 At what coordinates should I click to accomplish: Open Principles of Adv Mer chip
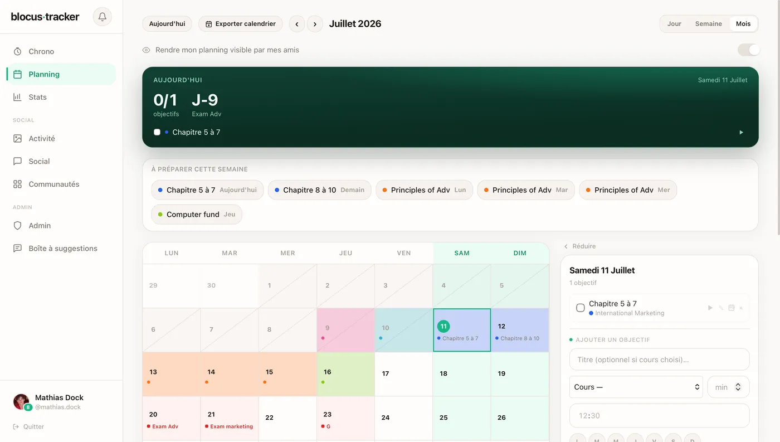tap(628, 190)
